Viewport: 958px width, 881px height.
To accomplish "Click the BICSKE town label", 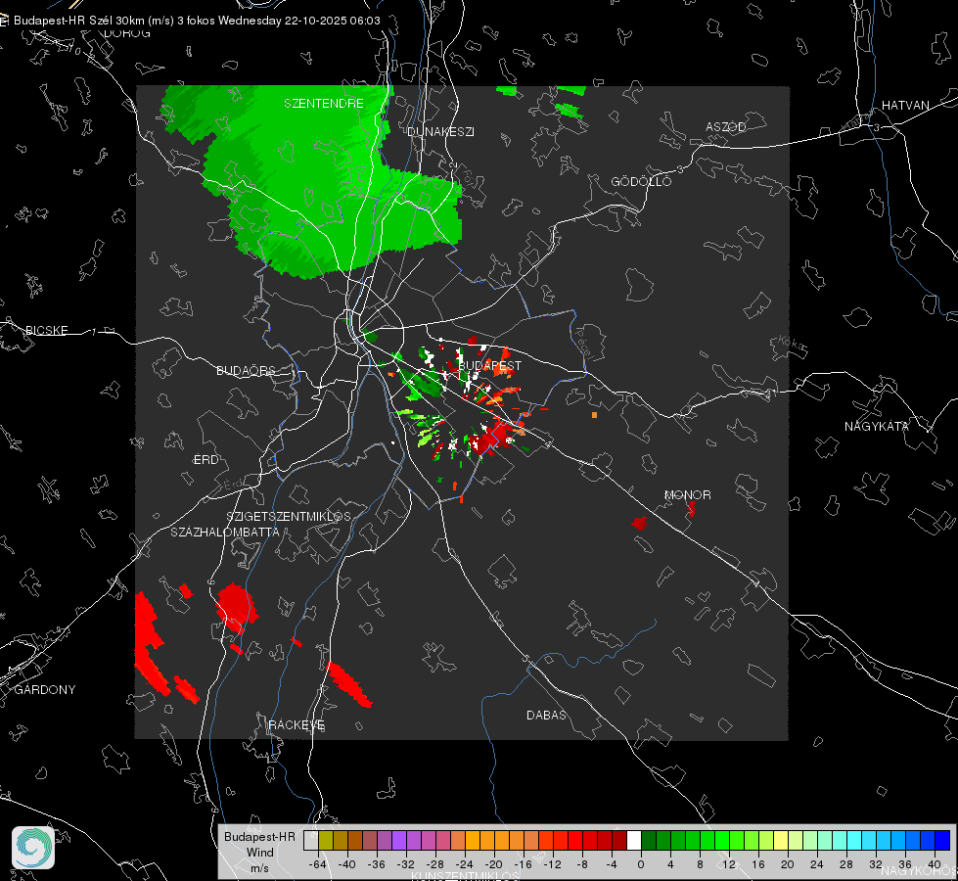I will 46,330.
